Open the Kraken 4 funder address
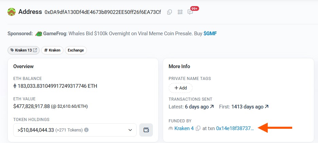This screenshot has height=143, width=318. tap(184, 128)
